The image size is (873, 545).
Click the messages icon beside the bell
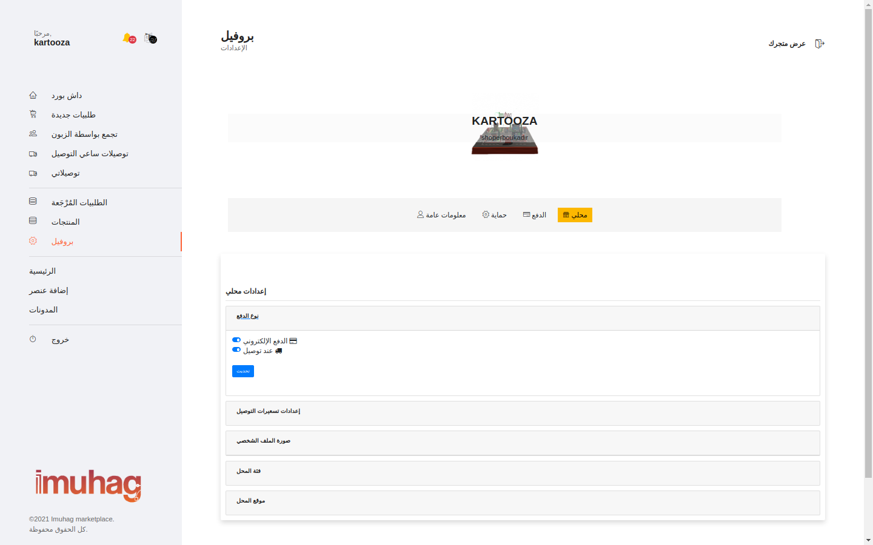point(150,39)
